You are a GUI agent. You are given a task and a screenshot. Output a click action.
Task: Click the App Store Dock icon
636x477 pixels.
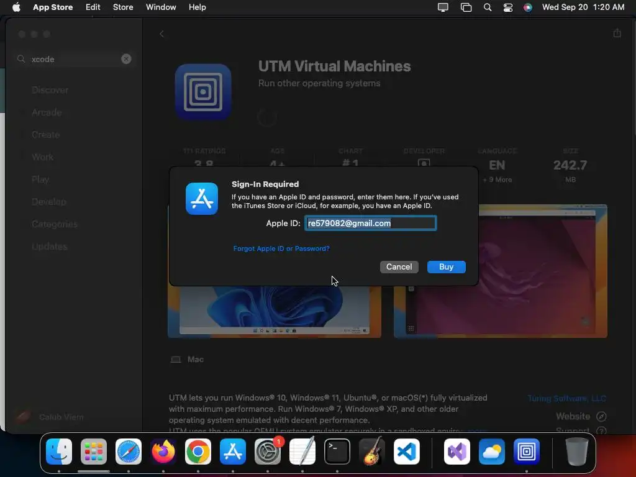pyautogui.click(x=233, y=452)
